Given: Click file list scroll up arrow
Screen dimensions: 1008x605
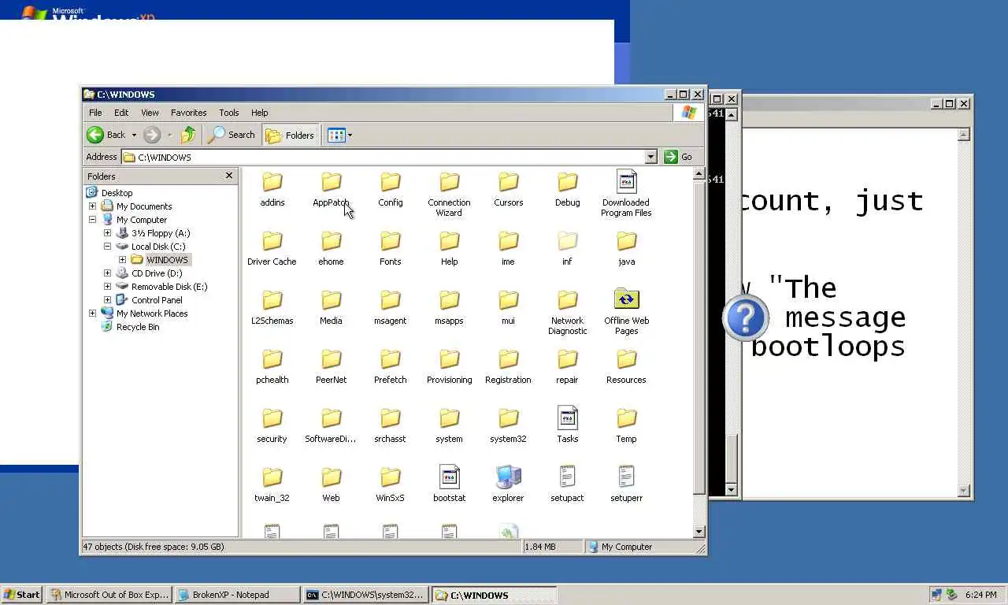Looking at the screenshot, I should (x=699, y=174).
